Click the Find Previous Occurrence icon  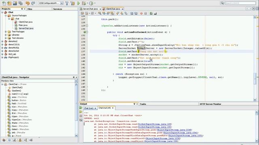click(x=104, y=13)
